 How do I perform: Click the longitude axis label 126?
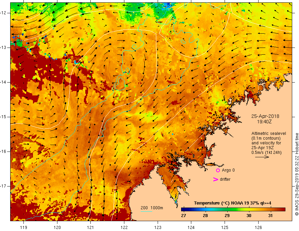point(258,227)
